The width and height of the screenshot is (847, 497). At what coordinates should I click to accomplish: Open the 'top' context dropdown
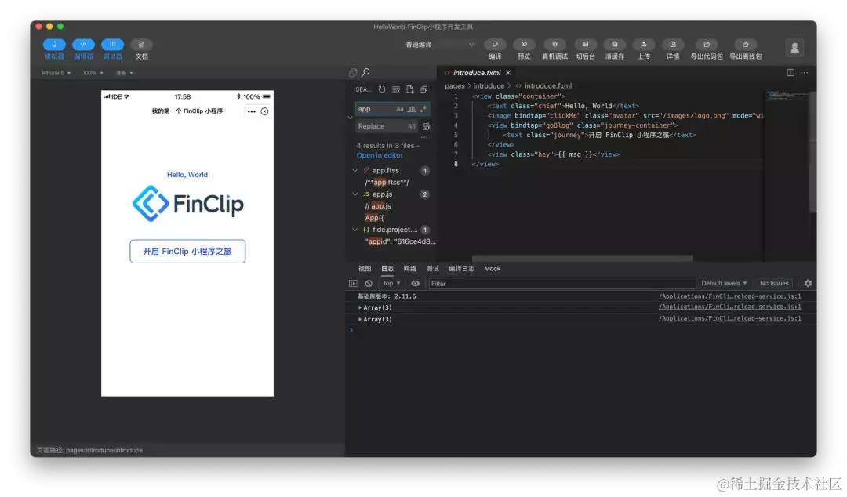click(391, 284)
